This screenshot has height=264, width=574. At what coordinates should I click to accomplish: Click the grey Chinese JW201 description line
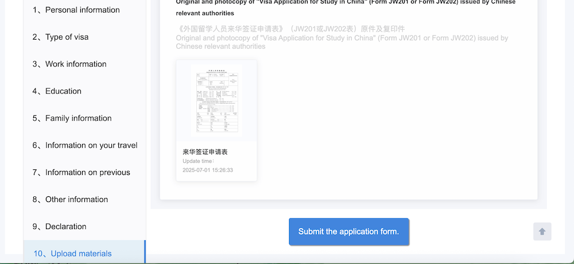coord(290,29)
